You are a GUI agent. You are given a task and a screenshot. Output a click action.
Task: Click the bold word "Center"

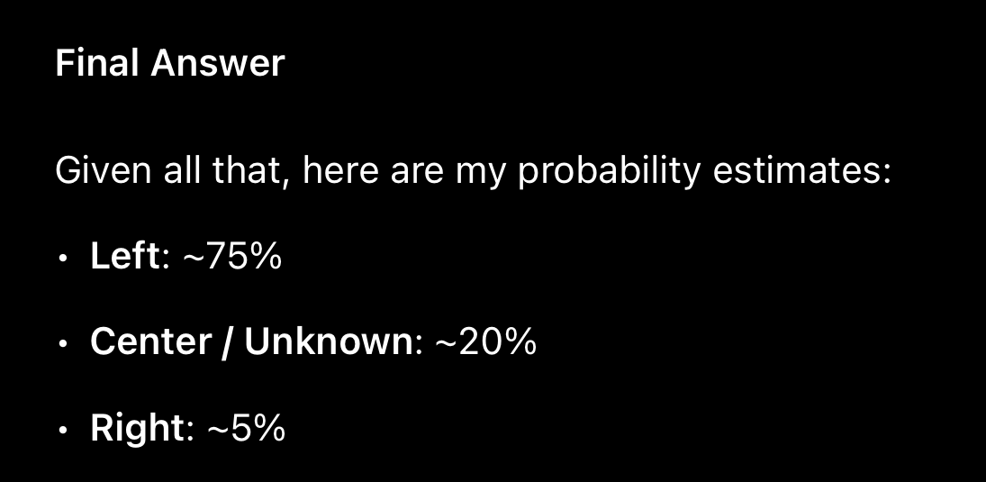151,341
